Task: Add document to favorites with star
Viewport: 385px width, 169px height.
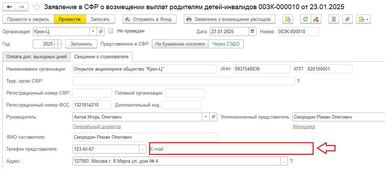Action: pyautogui.click(x=37, y=7)
